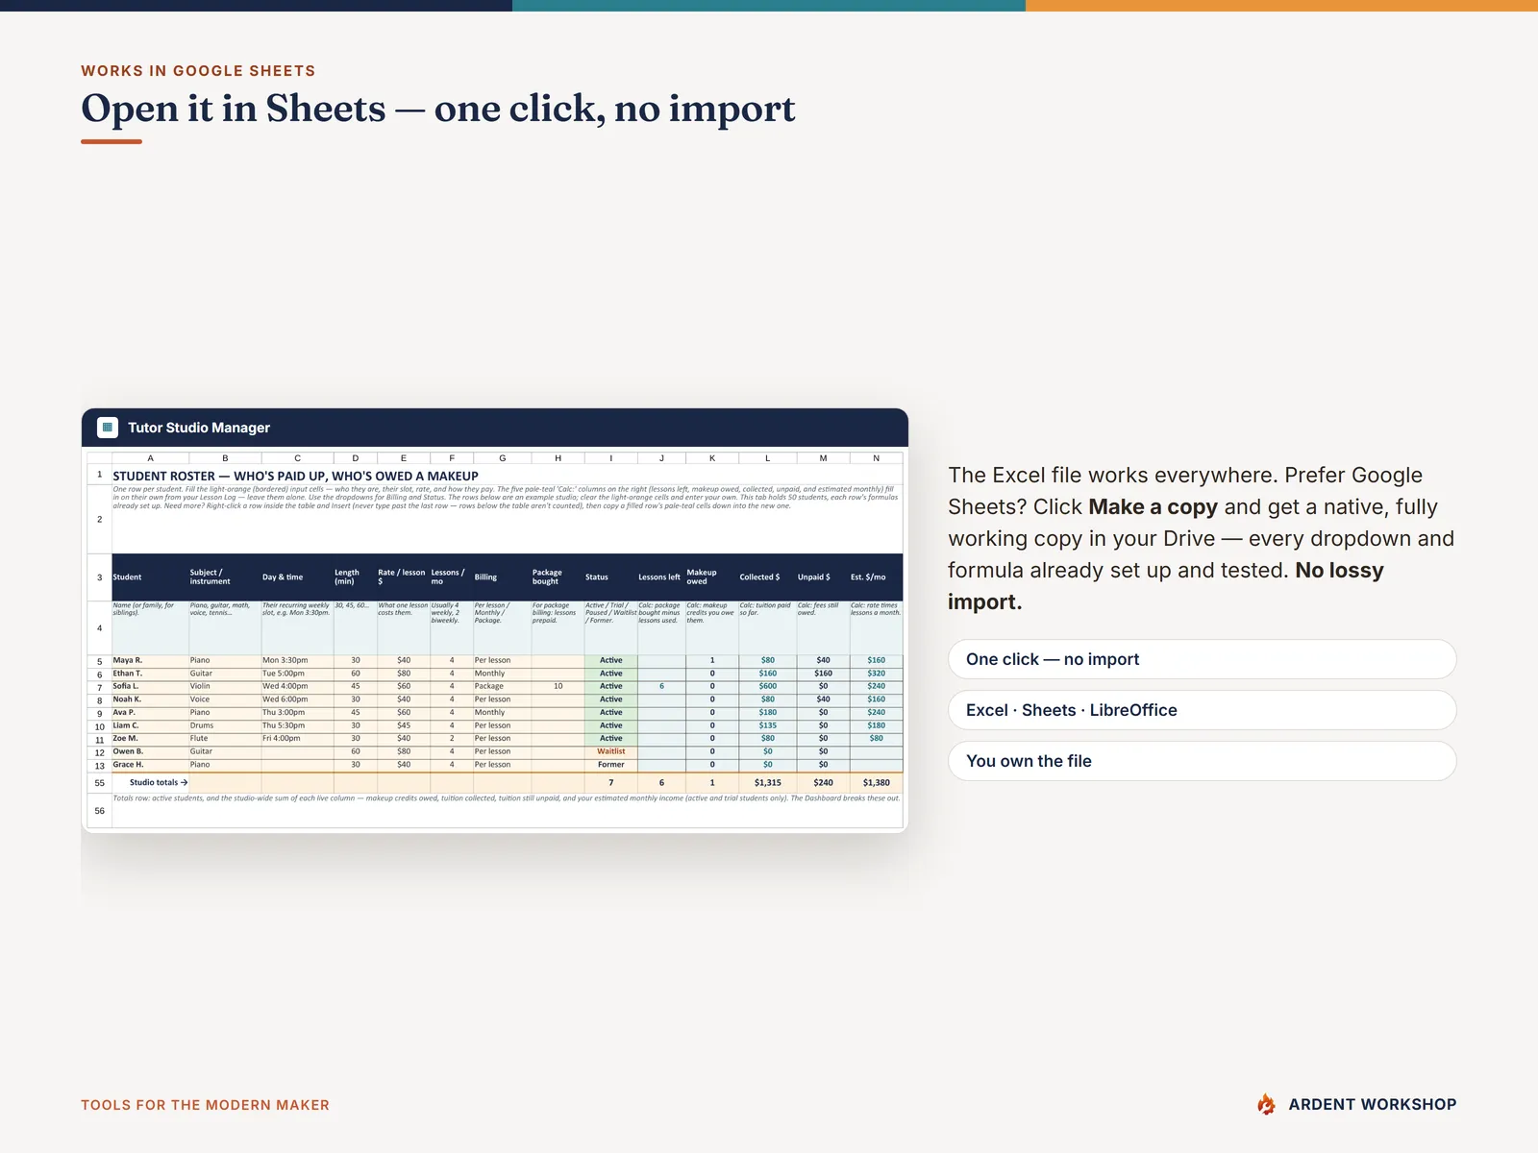
Task: Open the 'Package' Billing dropdown cell for Sofia L.
Action: [502, 686]
